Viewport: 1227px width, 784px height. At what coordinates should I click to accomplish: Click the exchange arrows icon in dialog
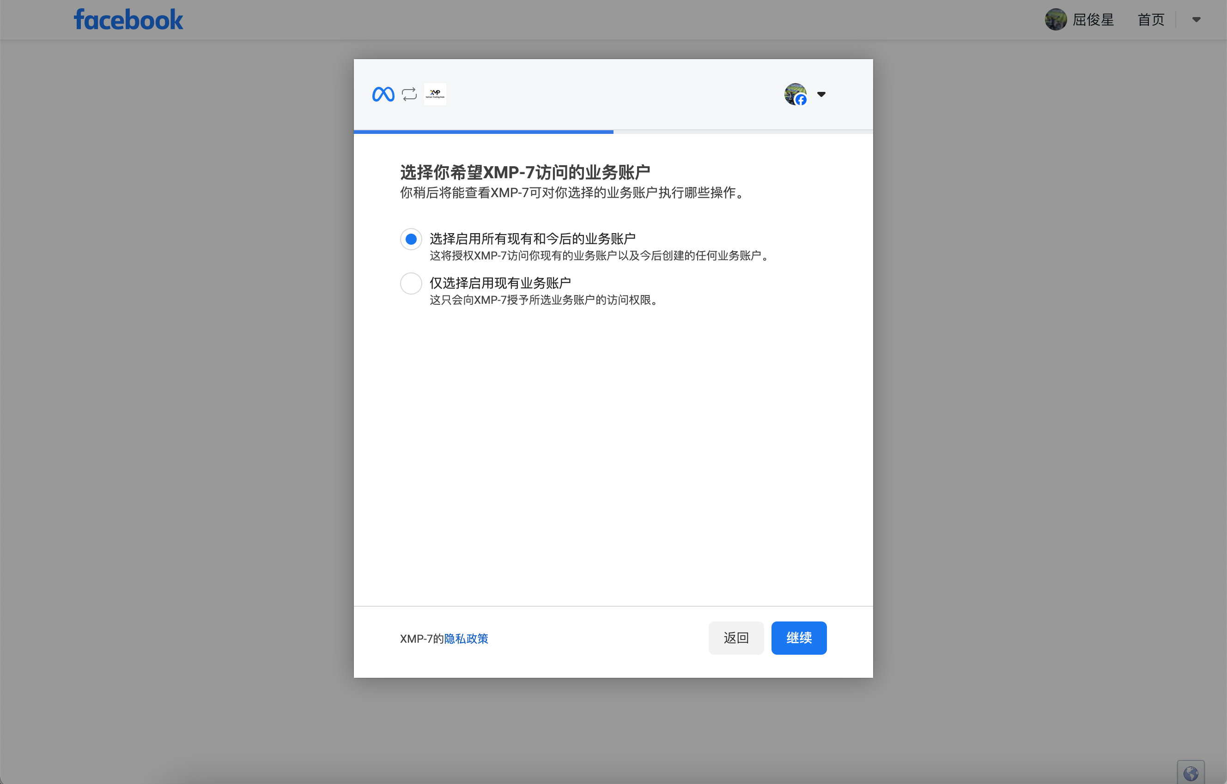[x=409, y=94]
